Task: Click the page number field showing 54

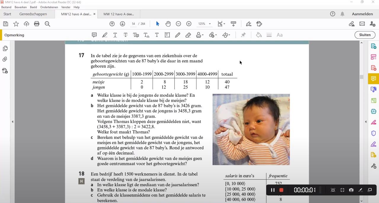Action: pos(134,24)
